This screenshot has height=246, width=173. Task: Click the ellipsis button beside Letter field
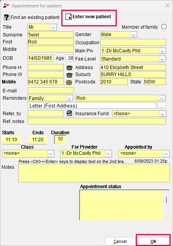point(162,106)
